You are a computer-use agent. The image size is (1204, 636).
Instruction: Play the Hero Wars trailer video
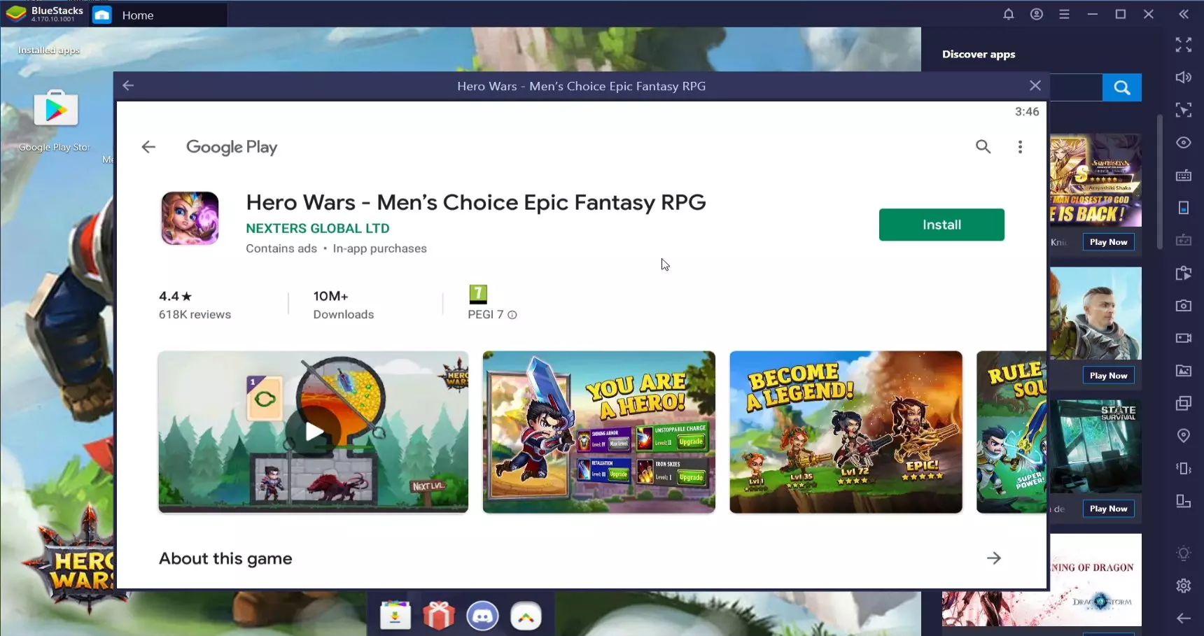point(313,432)
